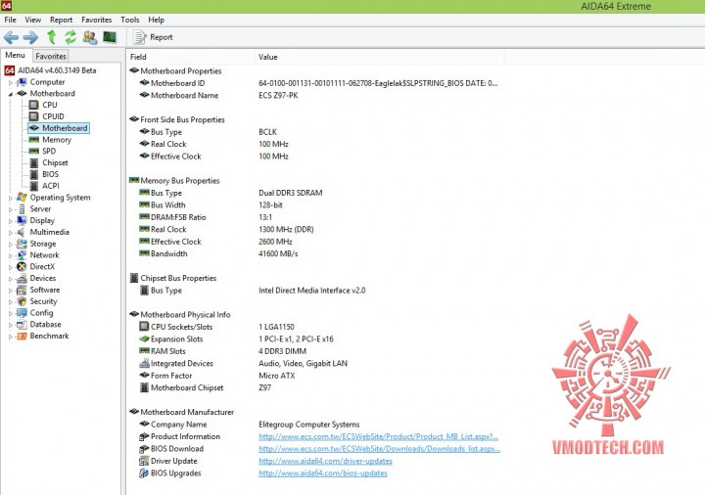
Task: Open the user manager toolbar icon
Action: coord(90,37)
